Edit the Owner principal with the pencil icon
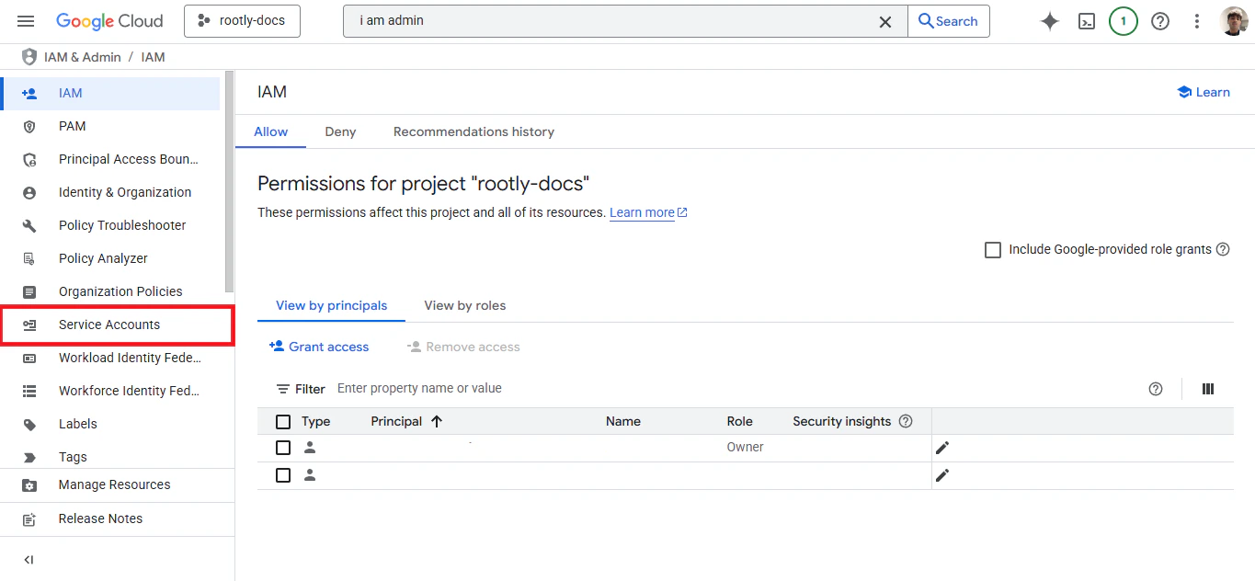1255x581 pixels. click(x=941, y=447)
